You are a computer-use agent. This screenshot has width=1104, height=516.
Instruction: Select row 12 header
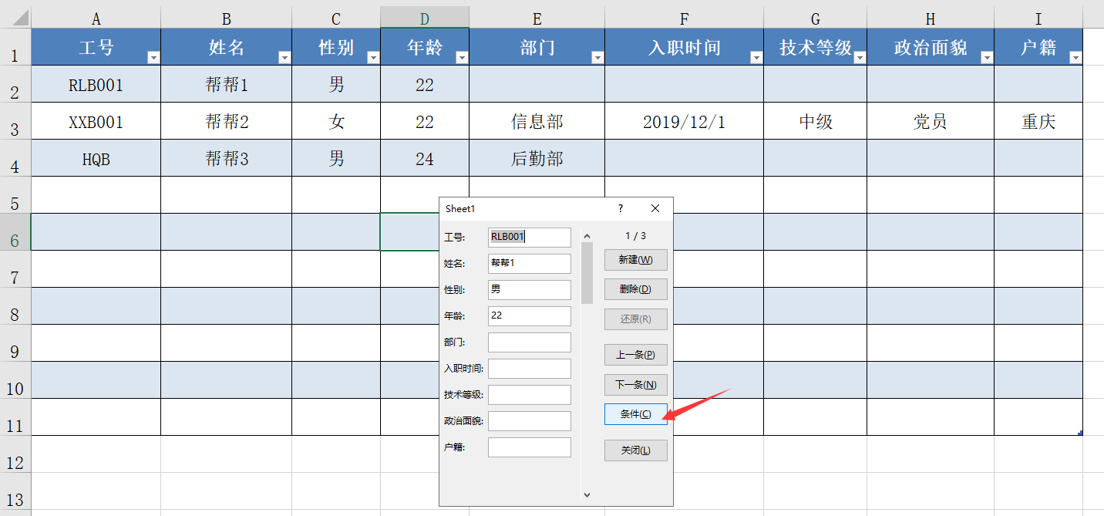pos(15,454)
